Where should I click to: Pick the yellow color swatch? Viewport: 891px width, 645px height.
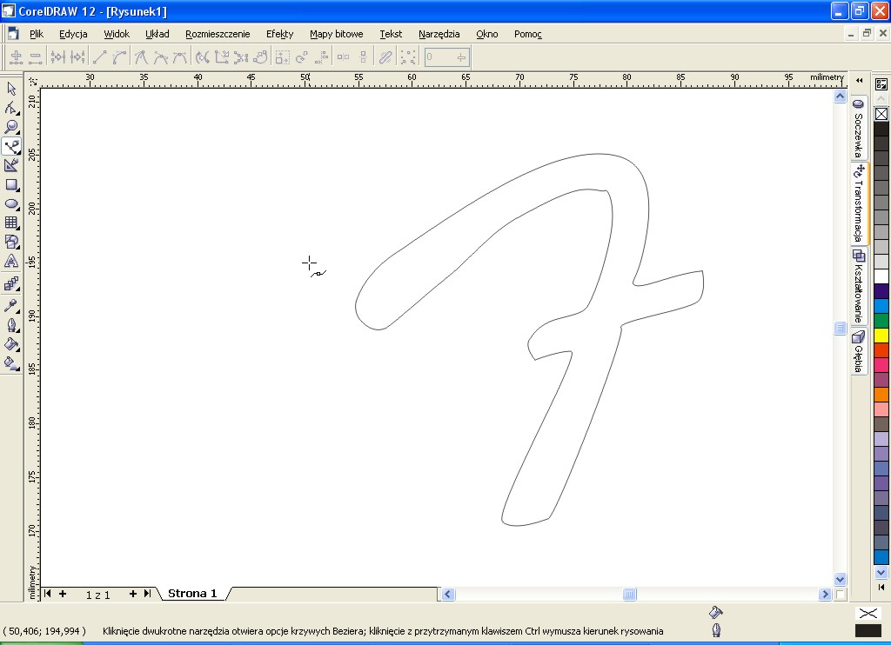tap(881, 335)
